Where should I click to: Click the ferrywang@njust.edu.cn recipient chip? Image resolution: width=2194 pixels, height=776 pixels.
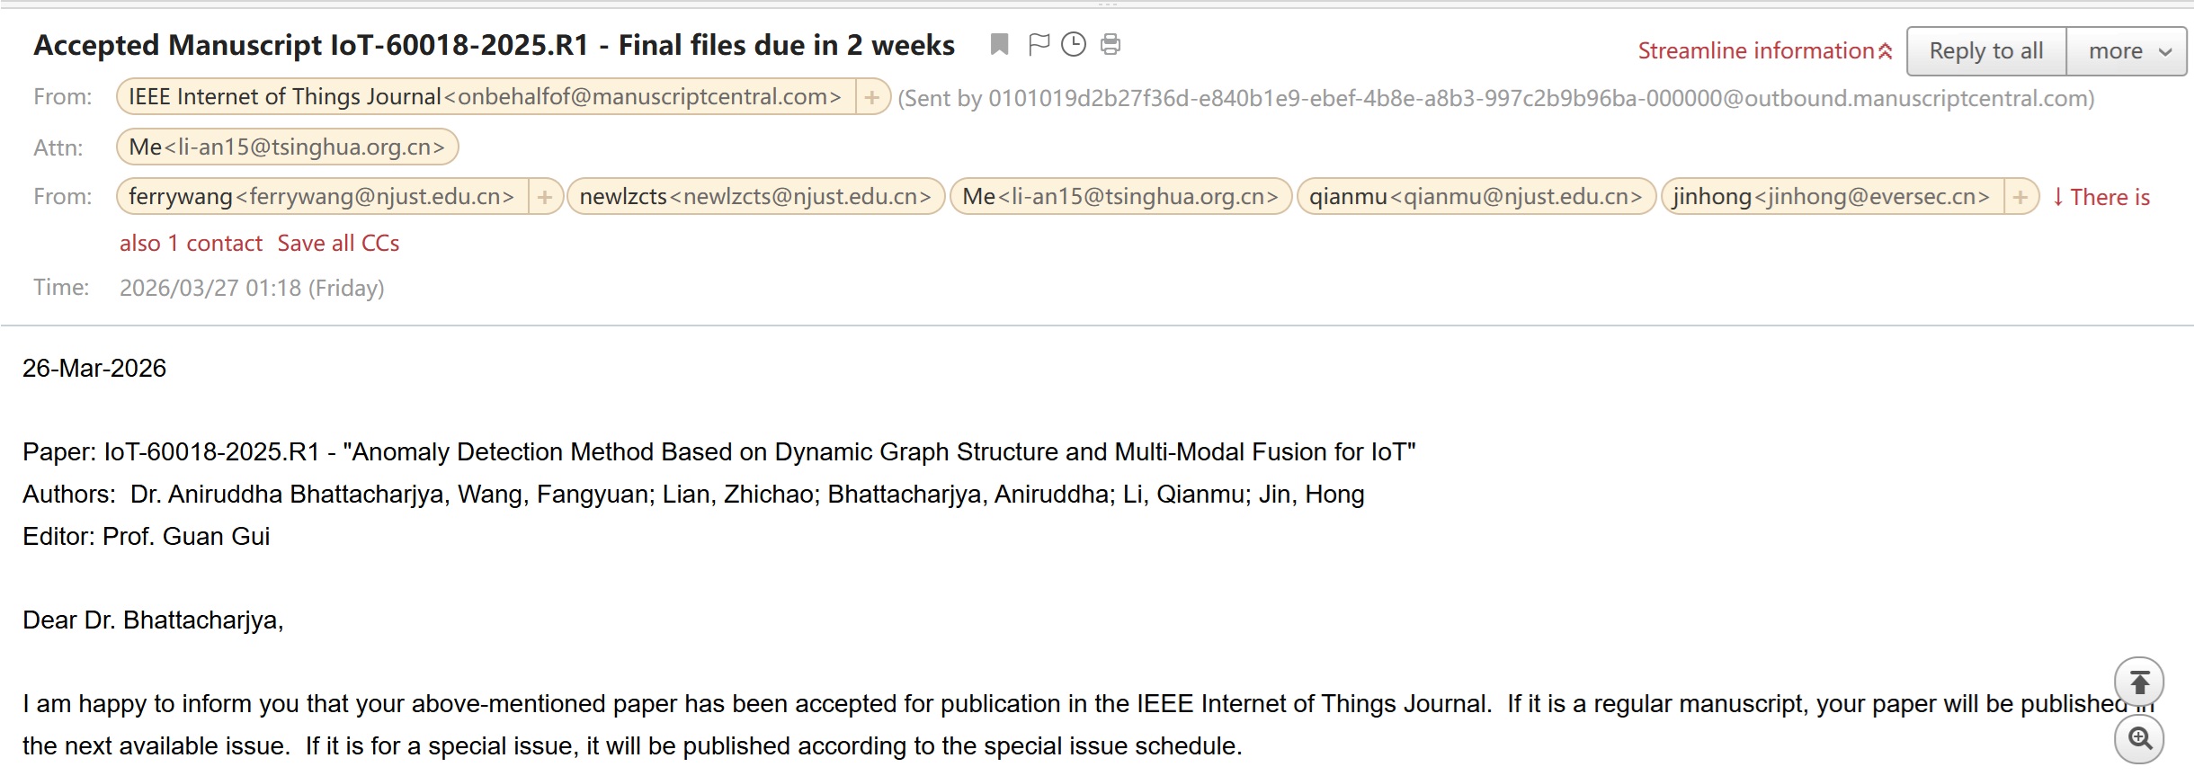(321, 197)
